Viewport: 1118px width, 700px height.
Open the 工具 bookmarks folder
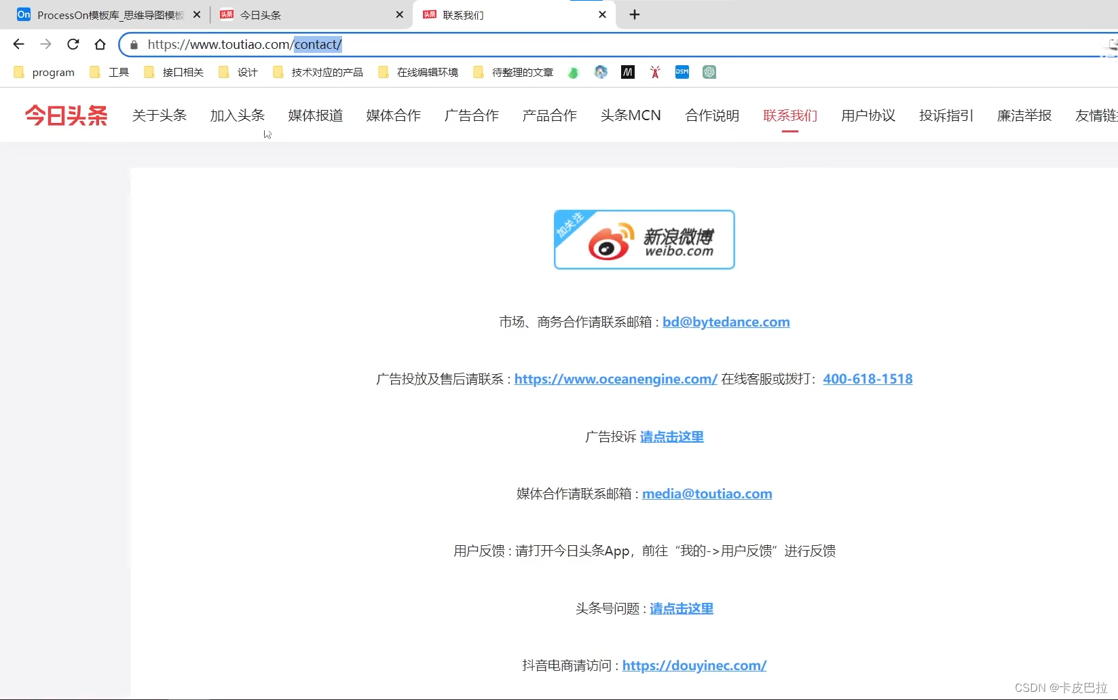(110, 72)
